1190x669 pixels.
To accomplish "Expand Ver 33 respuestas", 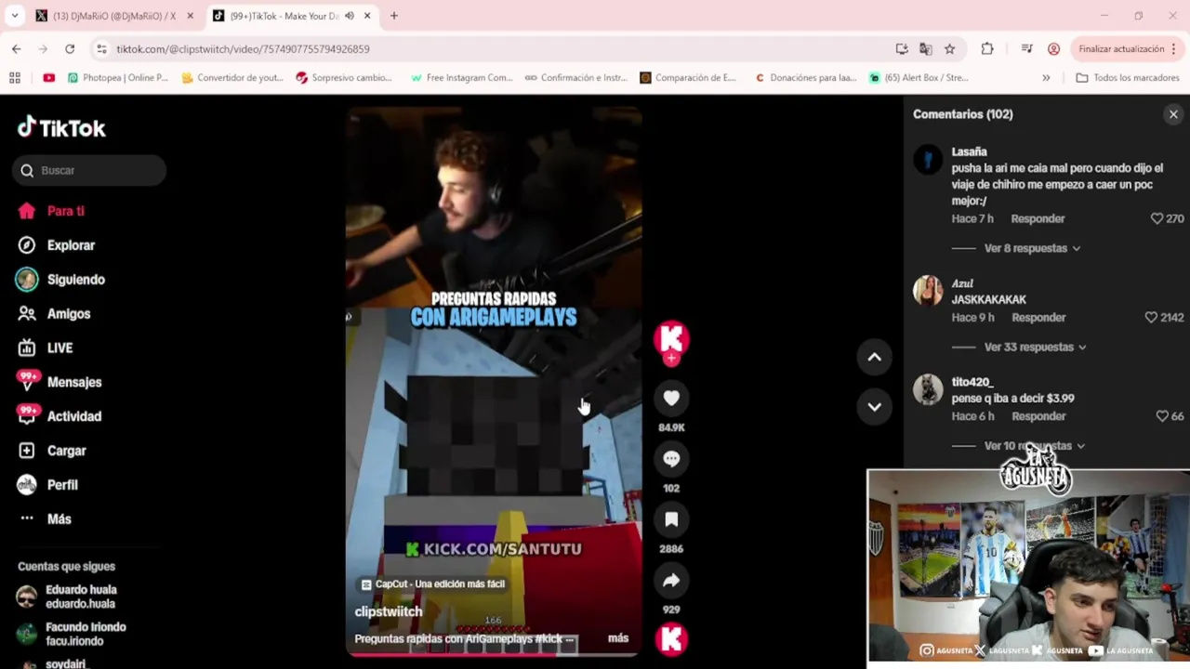I will tap(1036, 347).
